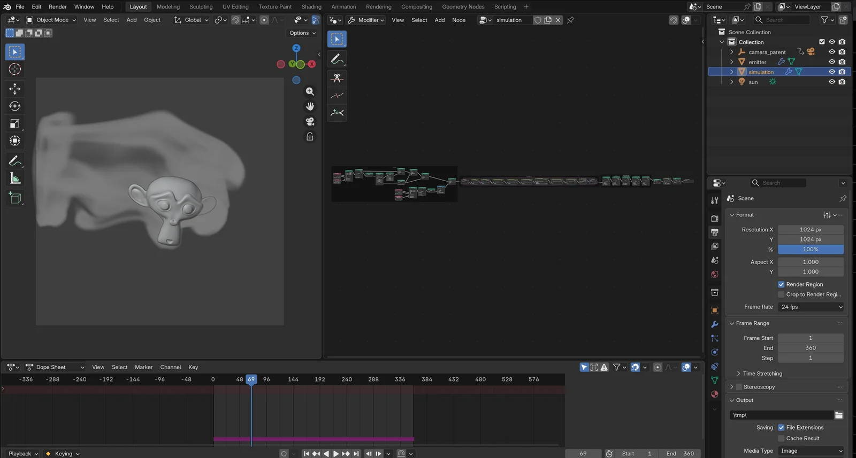The image size is (856, 458).
Task: Toggle the camera view icon
Action: 310,121
